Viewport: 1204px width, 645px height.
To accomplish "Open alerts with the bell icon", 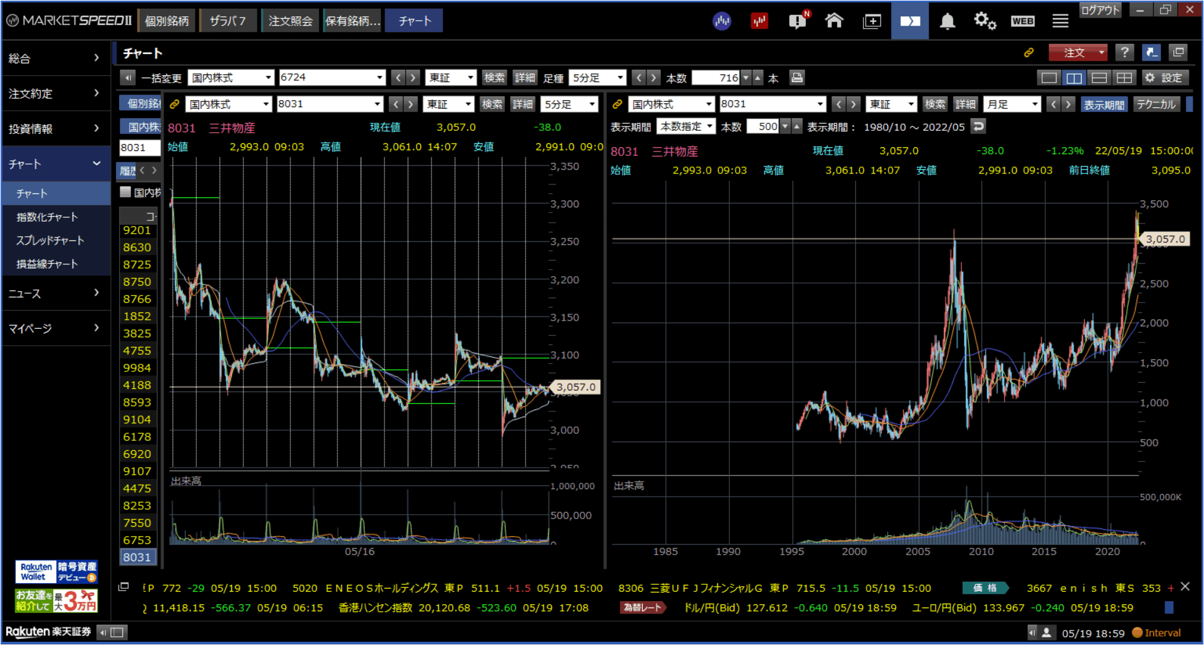I will pos(947,21).
